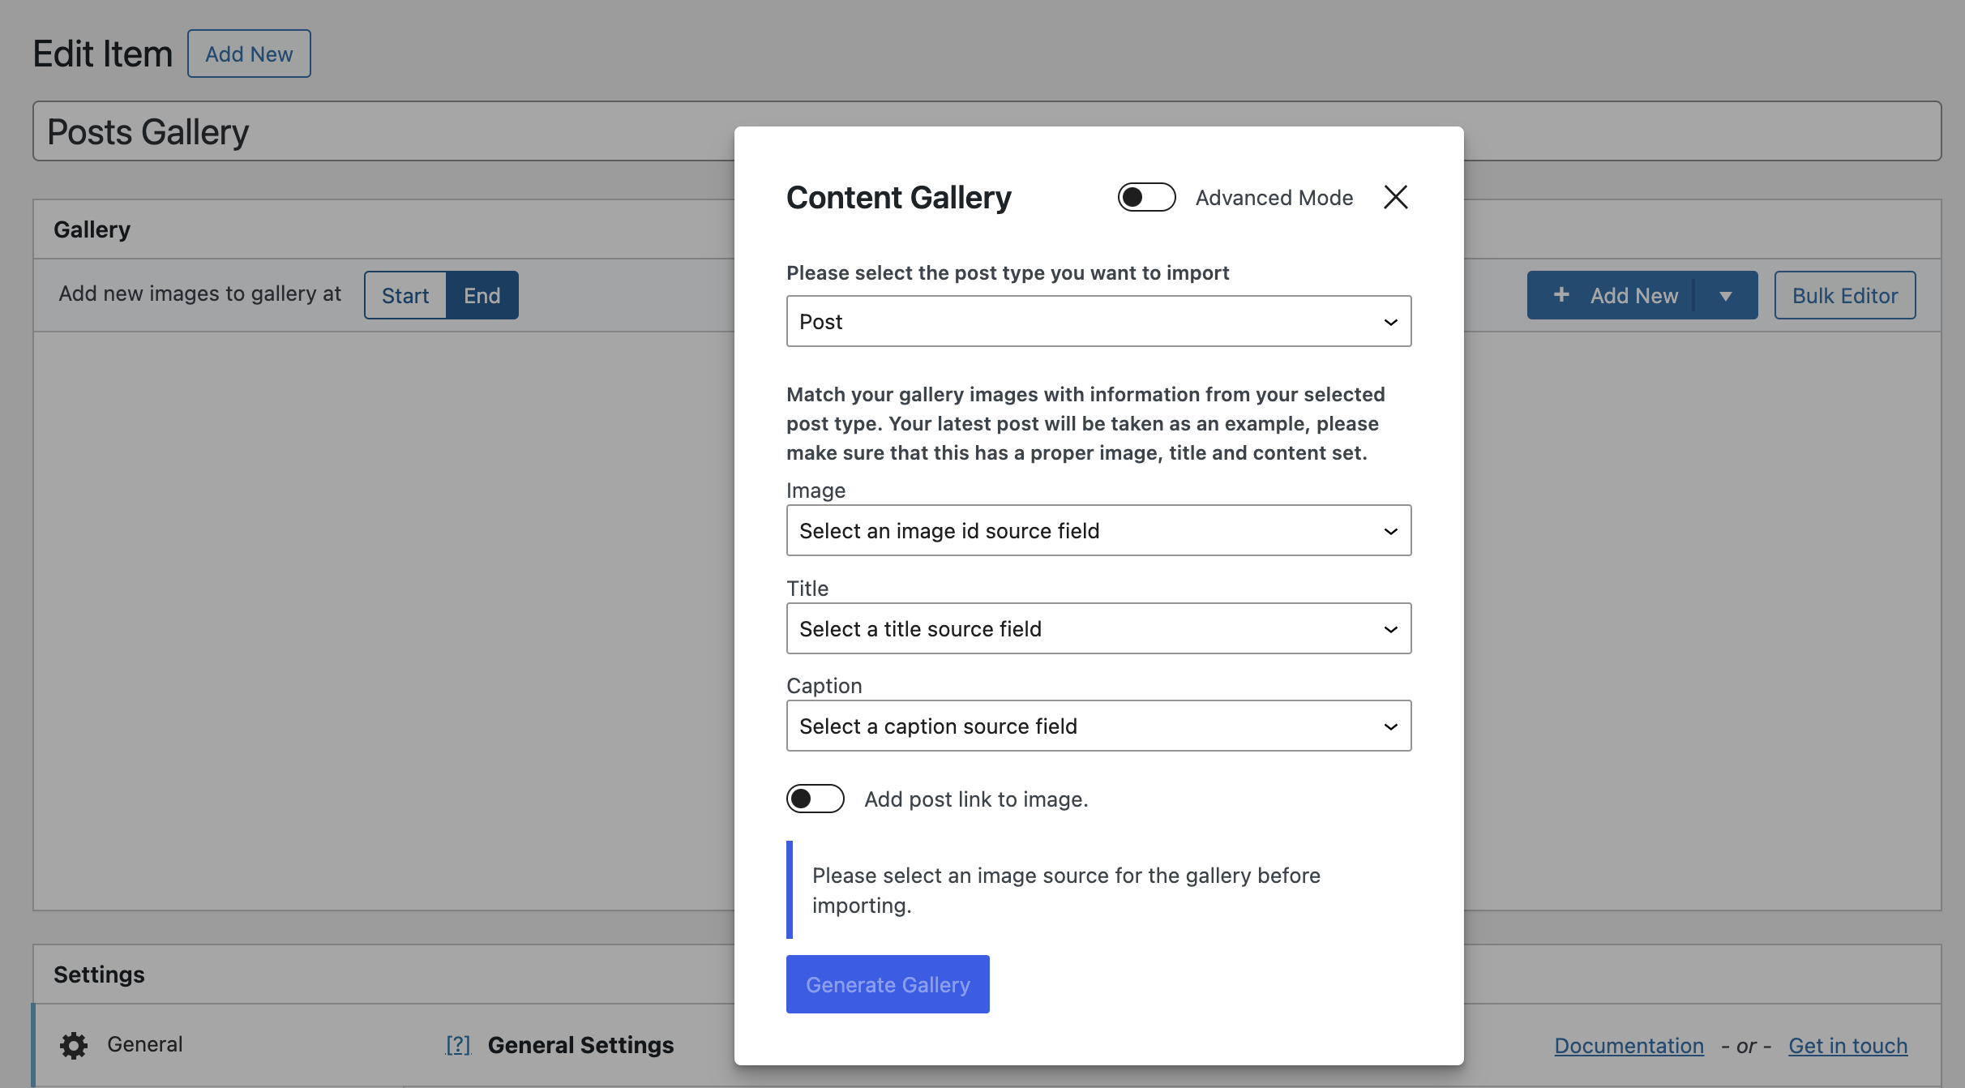Open the Documentation link
This screenshot has width=1965, height=1088.
[x=1629, y=1046]
